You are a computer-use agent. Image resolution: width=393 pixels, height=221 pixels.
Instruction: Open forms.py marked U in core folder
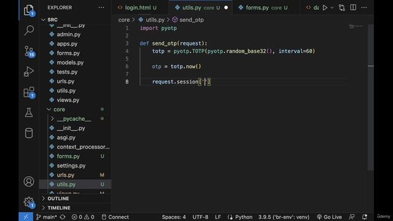(x=68, y=157)
